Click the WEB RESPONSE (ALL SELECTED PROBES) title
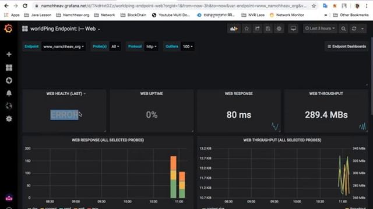The height and width of the screenshot is (209, 373). [108, 140]
